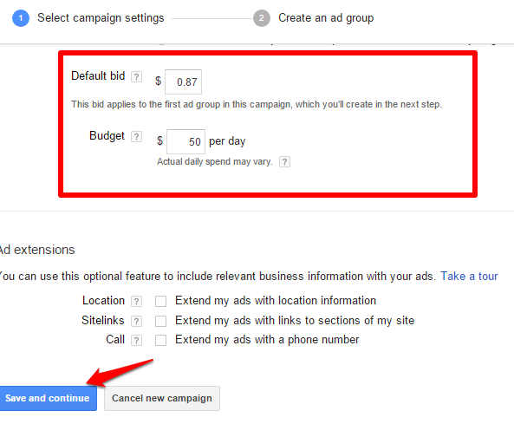Open the Call extension help icon
This screenshot has height=424, width=514.
click(x=136, y=341)
